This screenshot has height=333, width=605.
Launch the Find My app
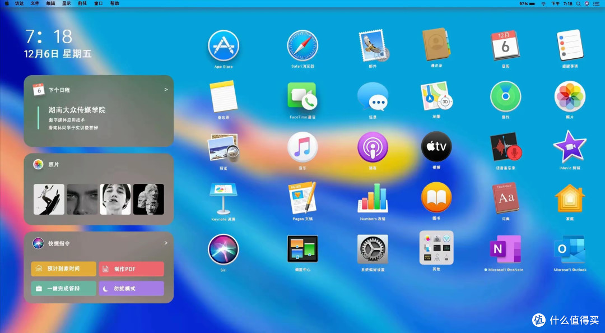[505, 96]
